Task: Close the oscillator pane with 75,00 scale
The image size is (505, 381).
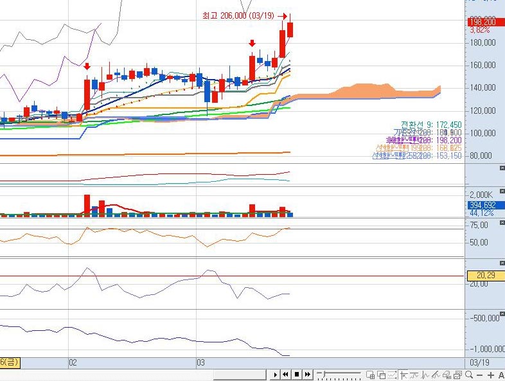Action: (x=502, y=222)
